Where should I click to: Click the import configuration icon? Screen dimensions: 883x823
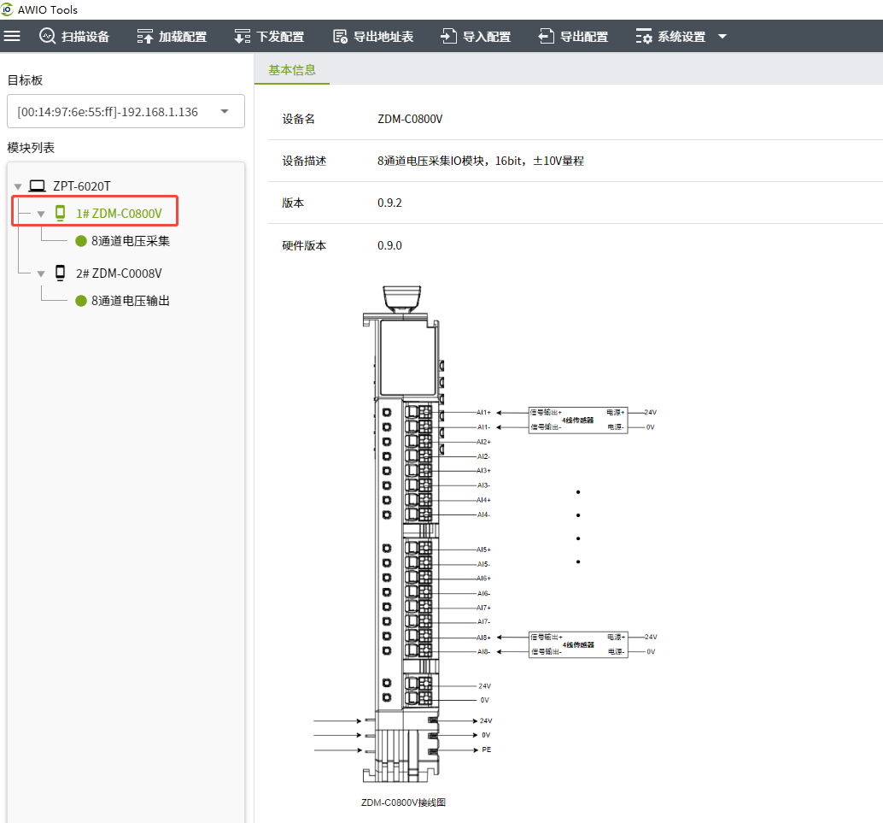point(448,36)
